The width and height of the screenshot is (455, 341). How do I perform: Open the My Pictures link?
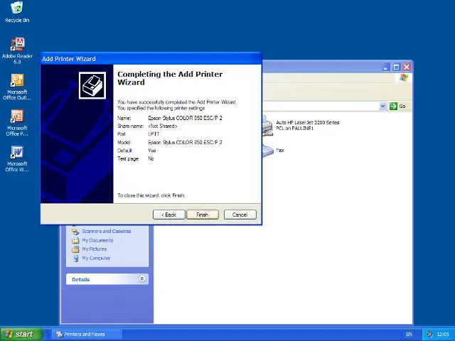pos(95,249)
